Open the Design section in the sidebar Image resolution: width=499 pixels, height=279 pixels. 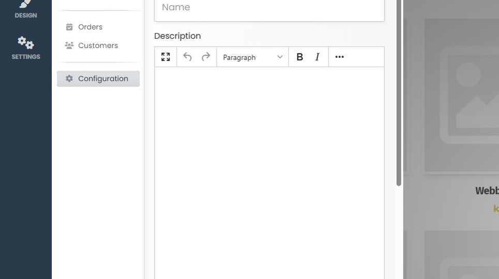25,9
